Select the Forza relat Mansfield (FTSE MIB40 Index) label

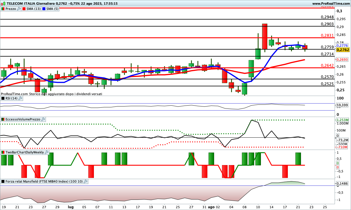(x=44, y=181)
